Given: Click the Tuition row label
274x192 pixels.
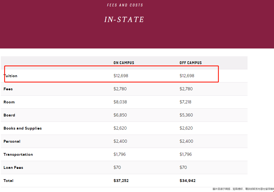Looking at the screenshot, I should click(11, 76).
